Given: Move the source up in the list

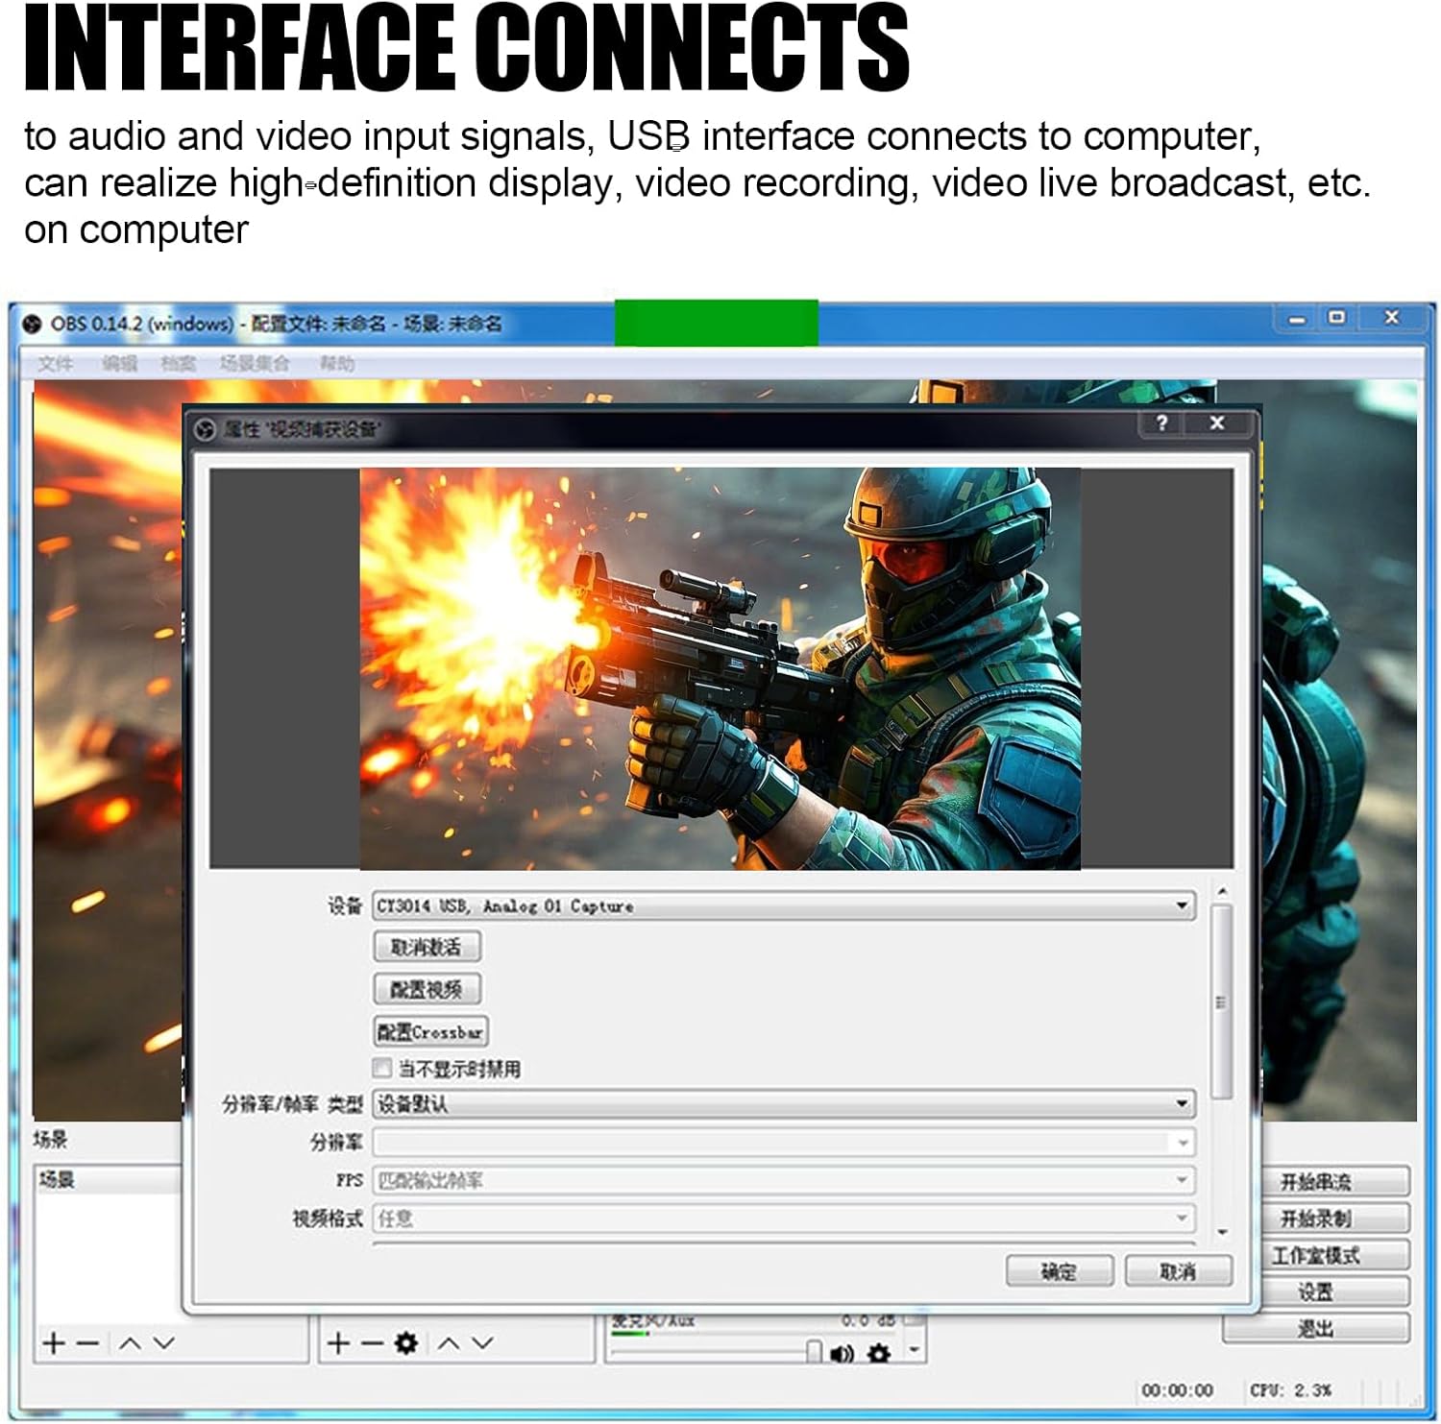Looking at the screenshot, I should click(x=449, y=1343).
